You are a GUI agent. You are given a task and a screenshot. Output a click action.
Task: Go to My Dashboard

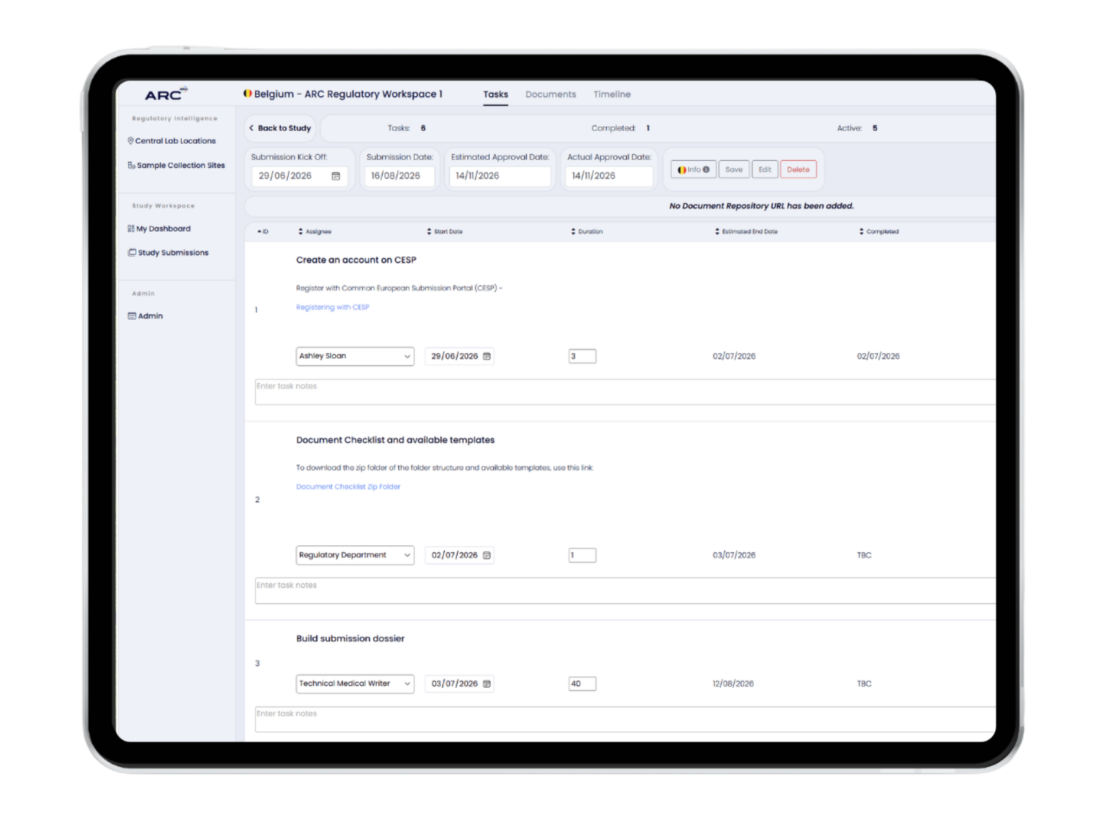159,229
